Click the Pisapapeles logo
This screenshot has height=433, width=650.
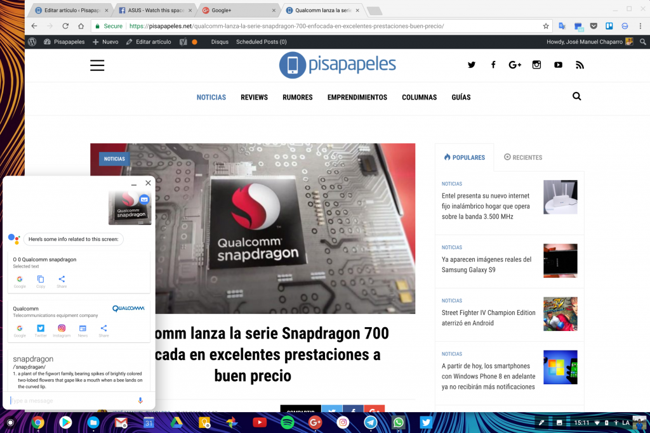(x=338, y=65)
